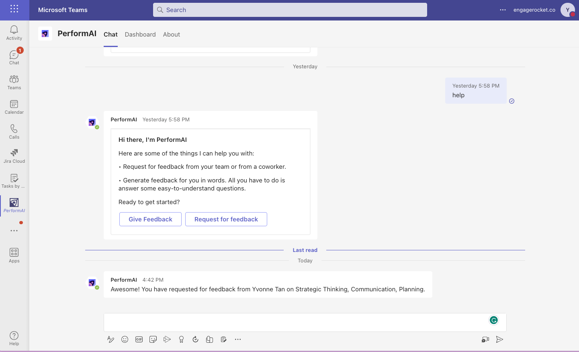Open the text format options

(x=111, y=340)
